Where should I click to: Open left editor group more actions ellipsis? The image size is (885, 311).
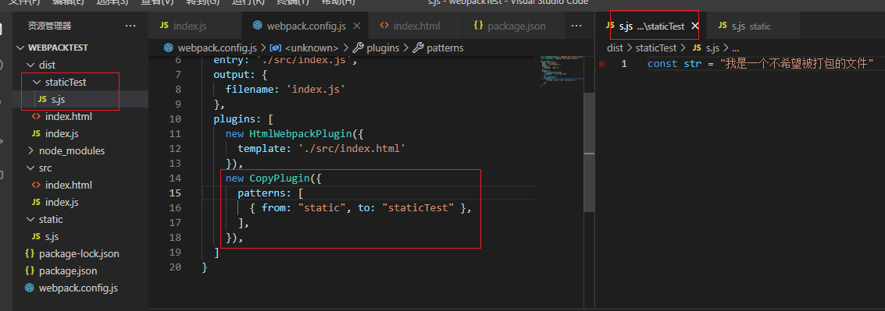(x=576, y=26)
